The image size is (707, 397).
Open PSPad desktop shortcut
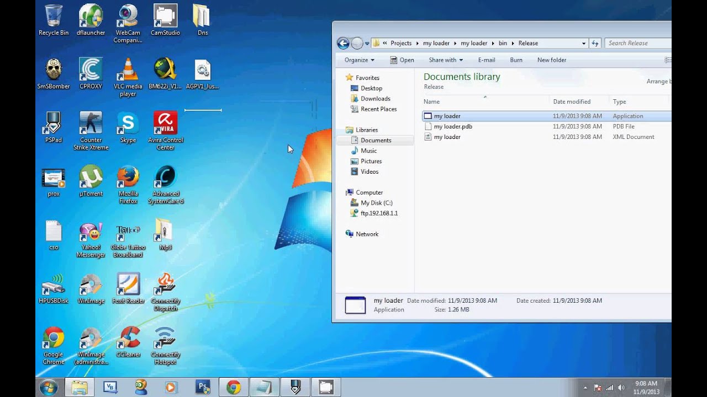(x=54, y=127)
